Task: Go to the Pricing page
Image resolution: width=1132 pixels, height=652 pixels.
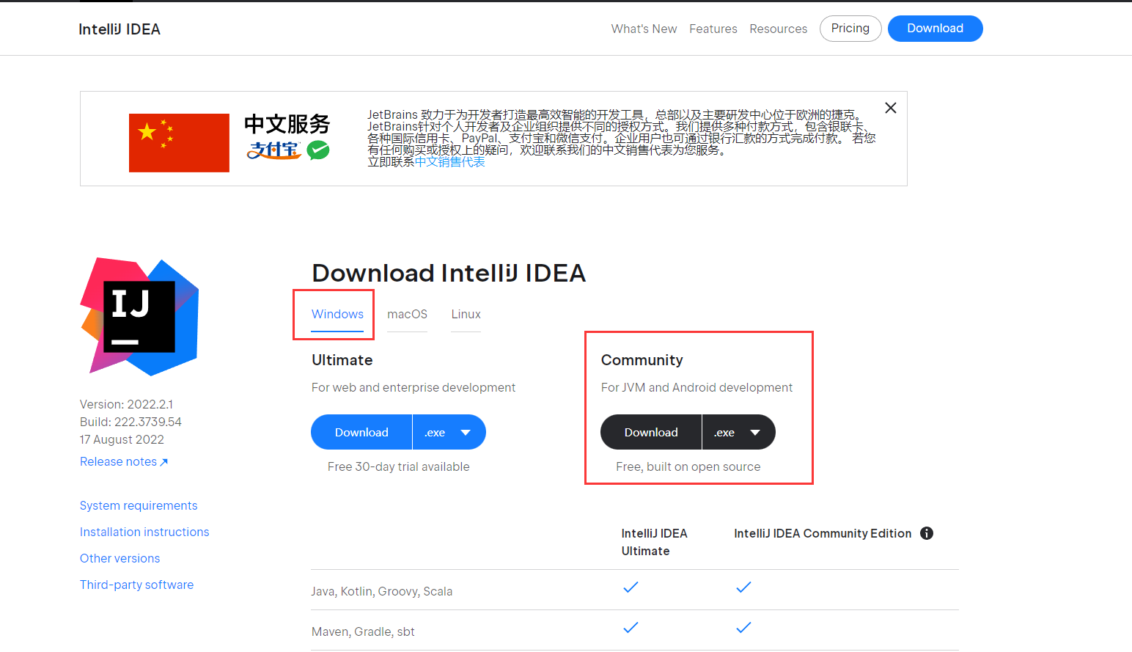Action: tap(850, 29)
